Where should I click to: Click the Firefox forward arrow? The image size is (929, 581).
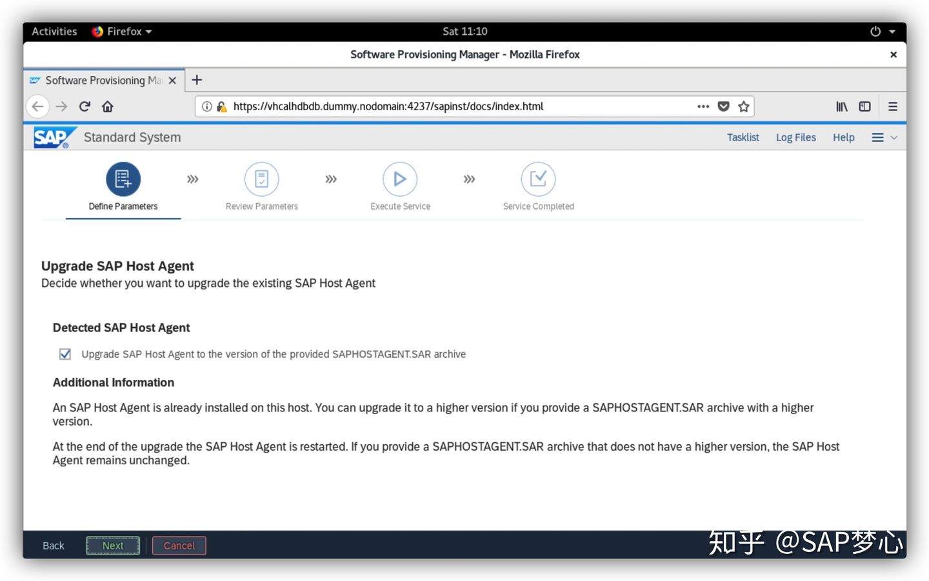click(61, 106)
